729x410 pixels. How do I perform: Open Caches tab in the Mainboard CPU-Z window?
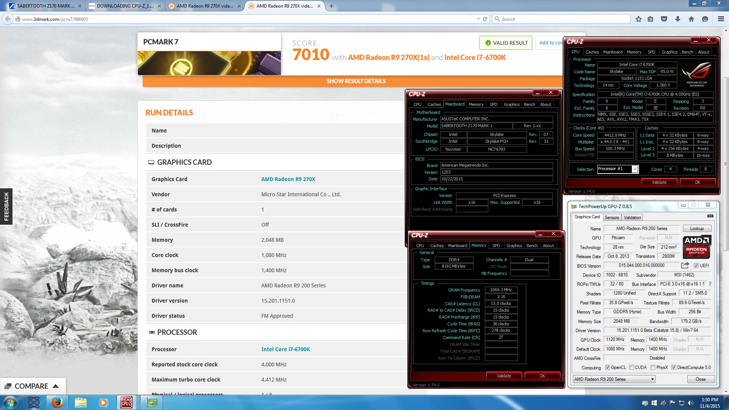click(x=434, y=104)
